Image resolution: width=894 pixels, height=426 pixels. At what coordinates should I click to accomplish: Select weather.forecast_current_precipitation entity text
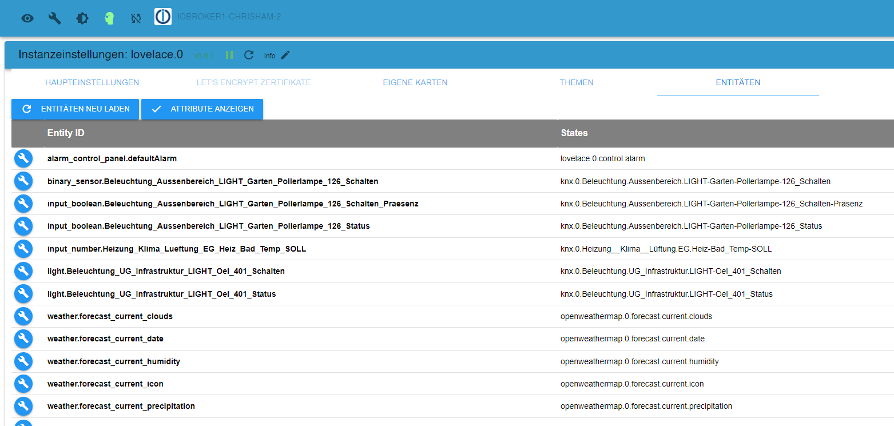(x=121, y=406)
